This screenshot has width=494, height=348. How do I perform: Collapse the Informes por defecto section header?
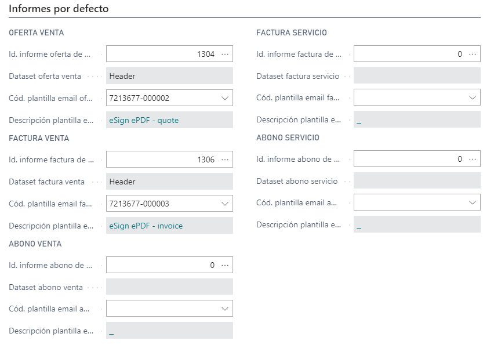59,9
